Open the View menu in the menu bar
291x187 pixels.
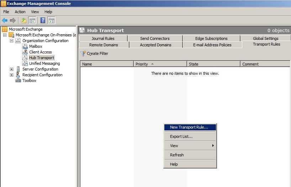[x=35, y=12]
